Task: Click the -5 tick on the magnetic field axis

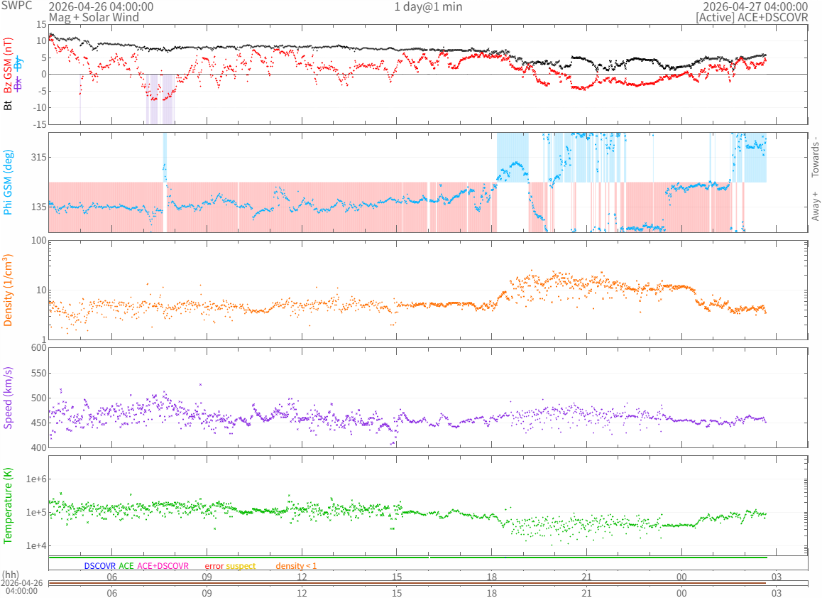Action: [x=42, y=92]
